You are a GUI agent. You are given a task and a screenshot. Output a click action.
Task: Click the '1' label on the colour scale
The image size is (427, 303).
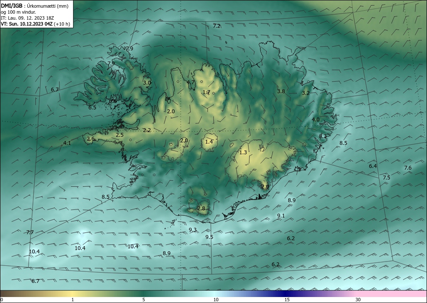click(x=73, y=300)
